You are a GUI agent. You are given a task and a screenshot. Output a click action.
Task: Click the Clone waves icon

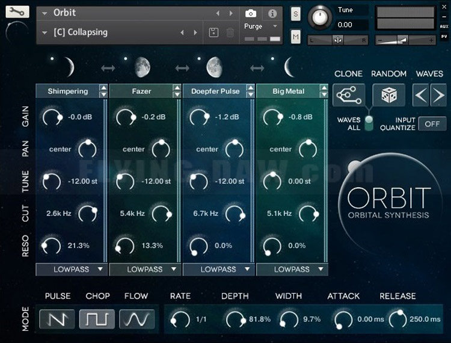pos(349,95)
